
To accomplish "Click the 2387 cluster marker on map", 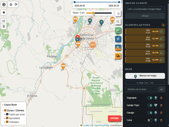I will 93,45.
